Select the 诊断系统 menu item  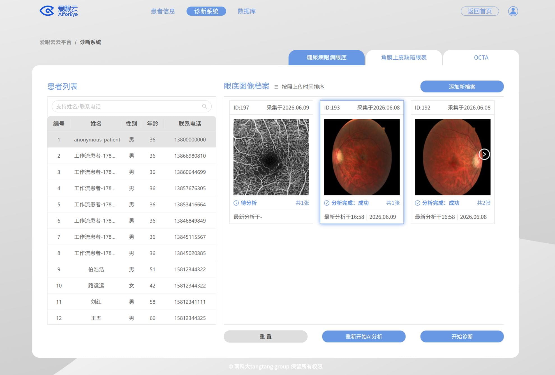click(x=206, y=11)
